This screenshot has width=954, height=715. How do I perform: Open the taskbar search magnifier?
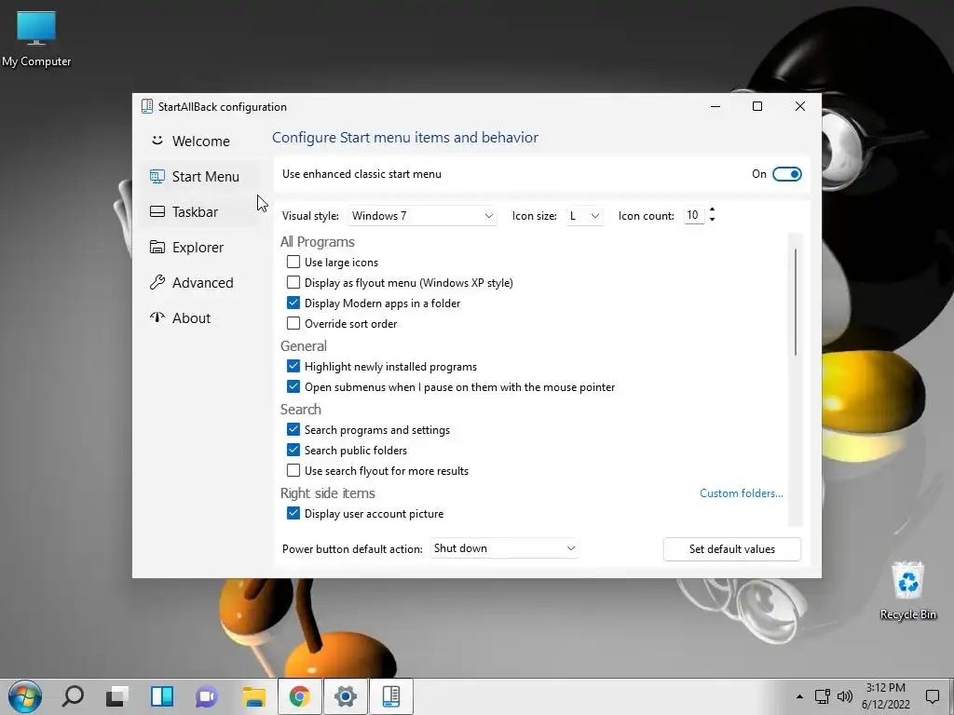[x=73, y=696]
